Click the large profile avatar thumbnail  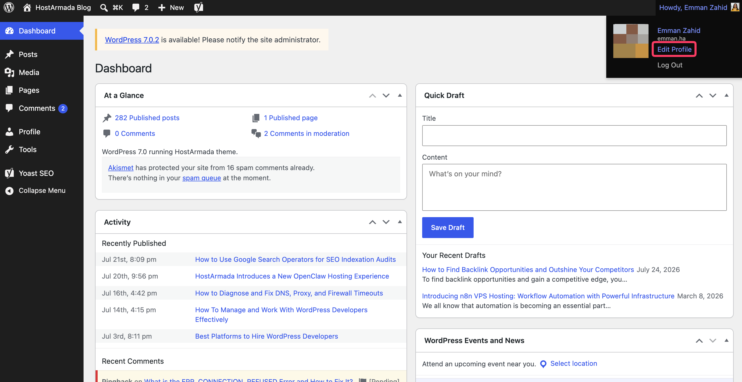(631, 41)
